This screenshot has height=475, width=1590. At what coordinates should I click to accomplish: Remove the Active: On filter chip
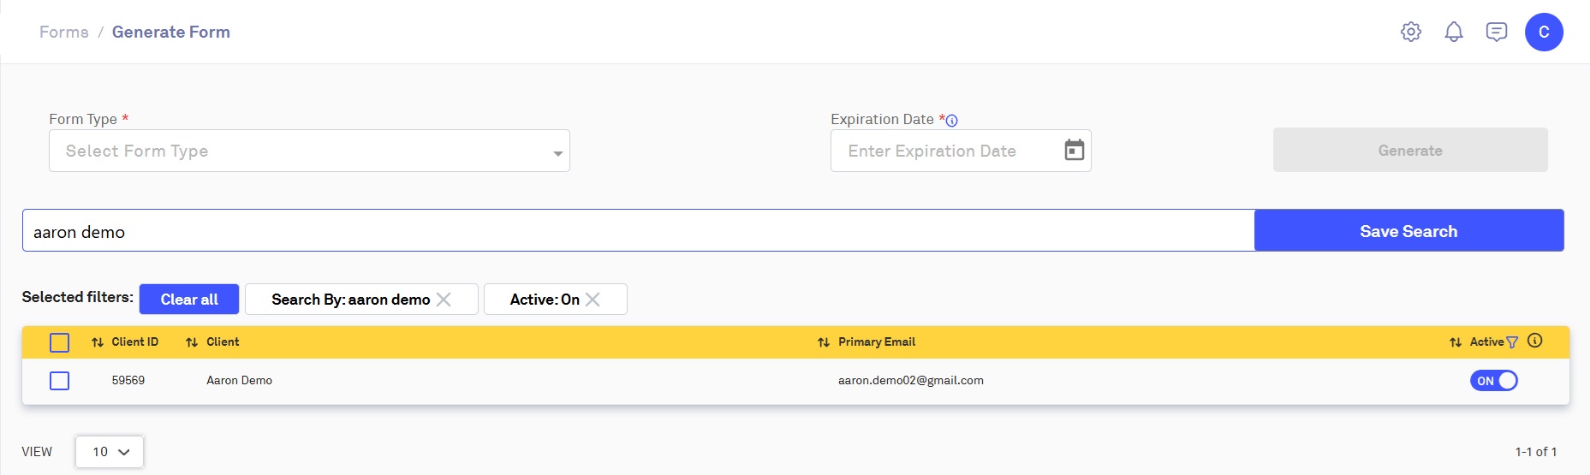593,300
